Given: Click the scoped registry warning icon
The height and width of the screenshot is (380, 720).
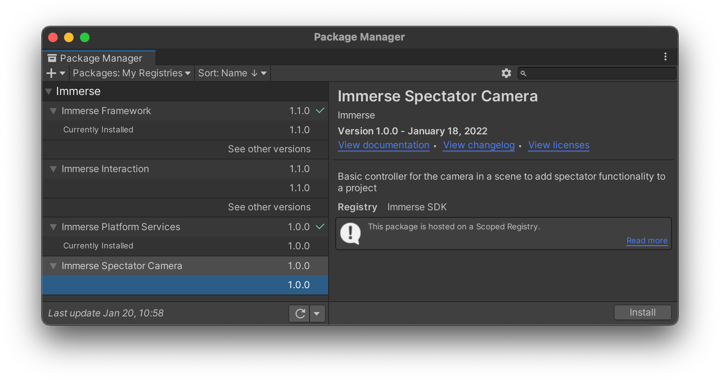Looking at the screenshot, I should click(350, 234).
